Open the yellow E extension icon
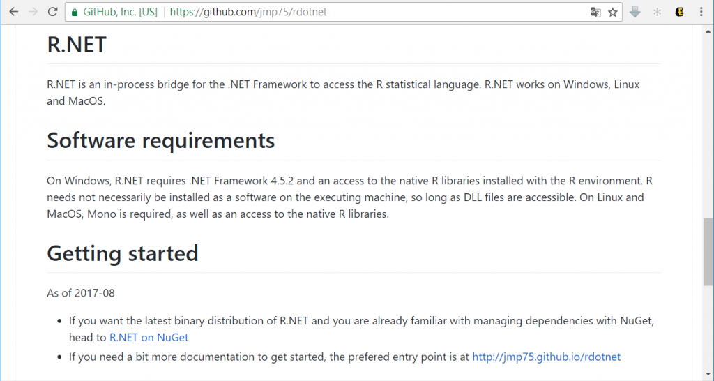This screenshot has height=381, width=714. pyautogui.click(x=679, y=12)
